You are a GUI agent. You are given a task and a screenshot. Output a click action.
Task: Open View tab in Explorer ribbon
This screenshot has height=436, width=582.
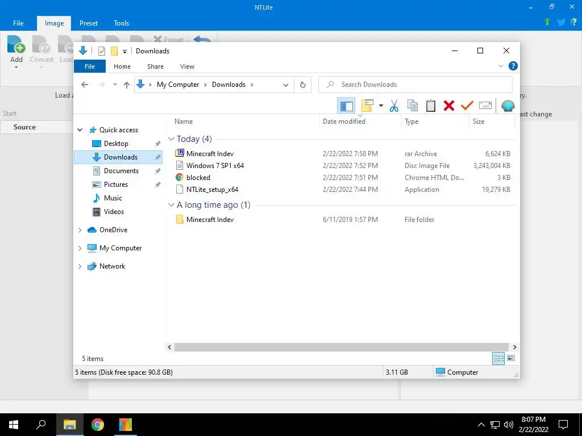(187, 66)
